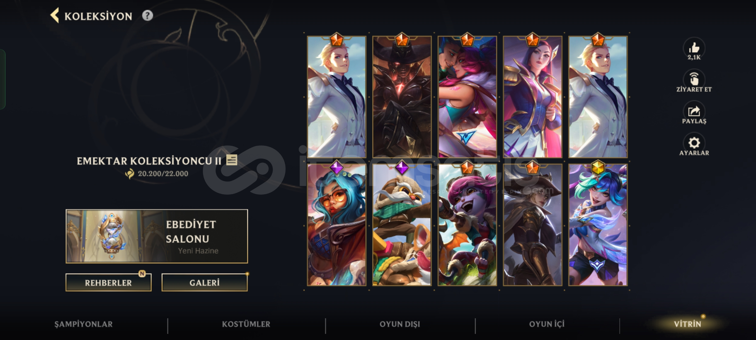The width and height of the screenshot is (756, 340).
Task: Switch to the Şampiyonlar tab
Action: pyautogui.click(x=83, y=324)
